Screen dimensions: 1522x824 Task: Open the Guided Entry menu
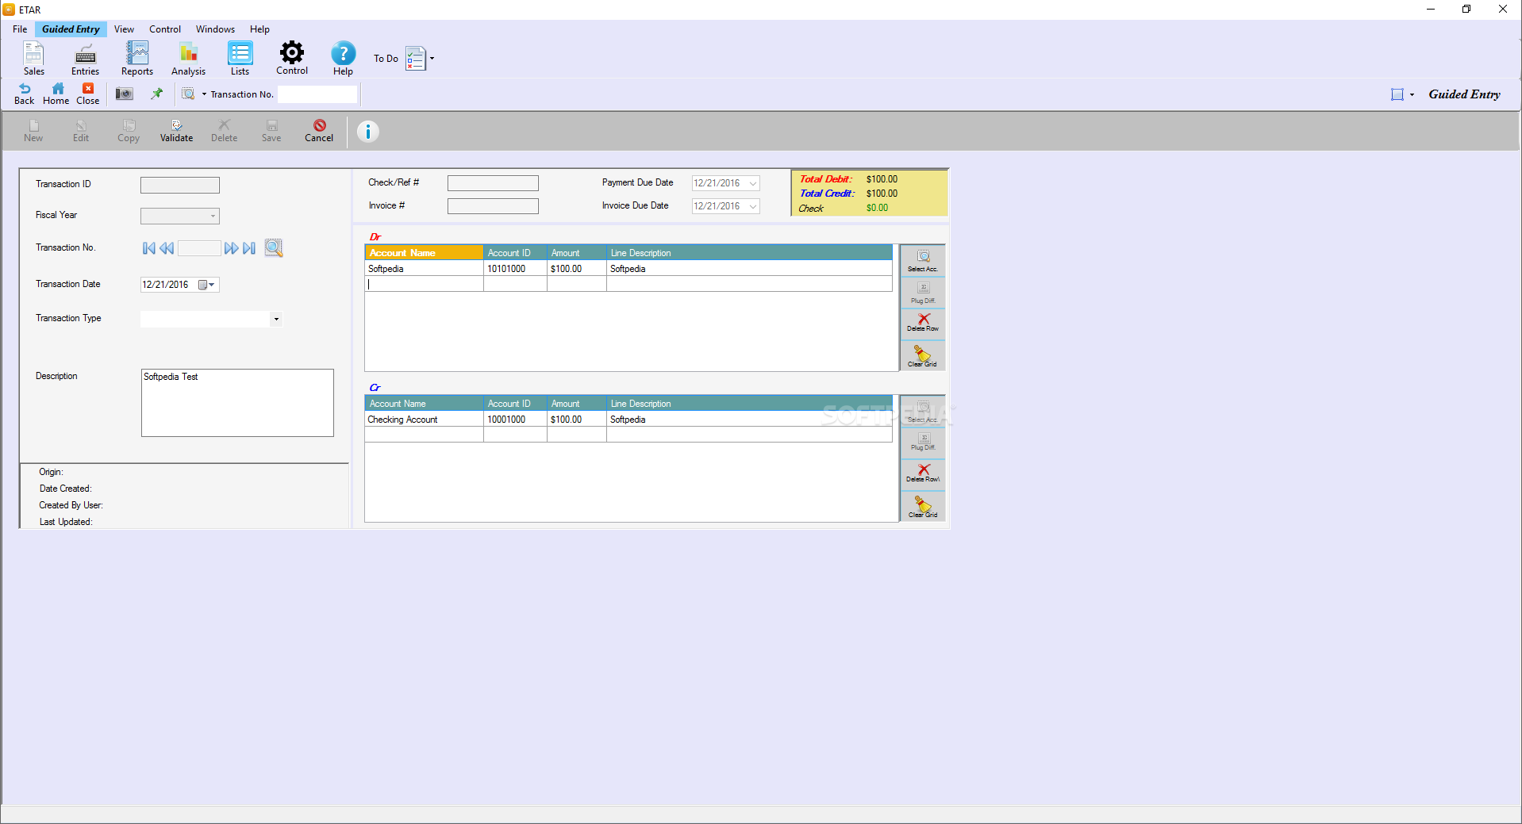tap(71, 29)
